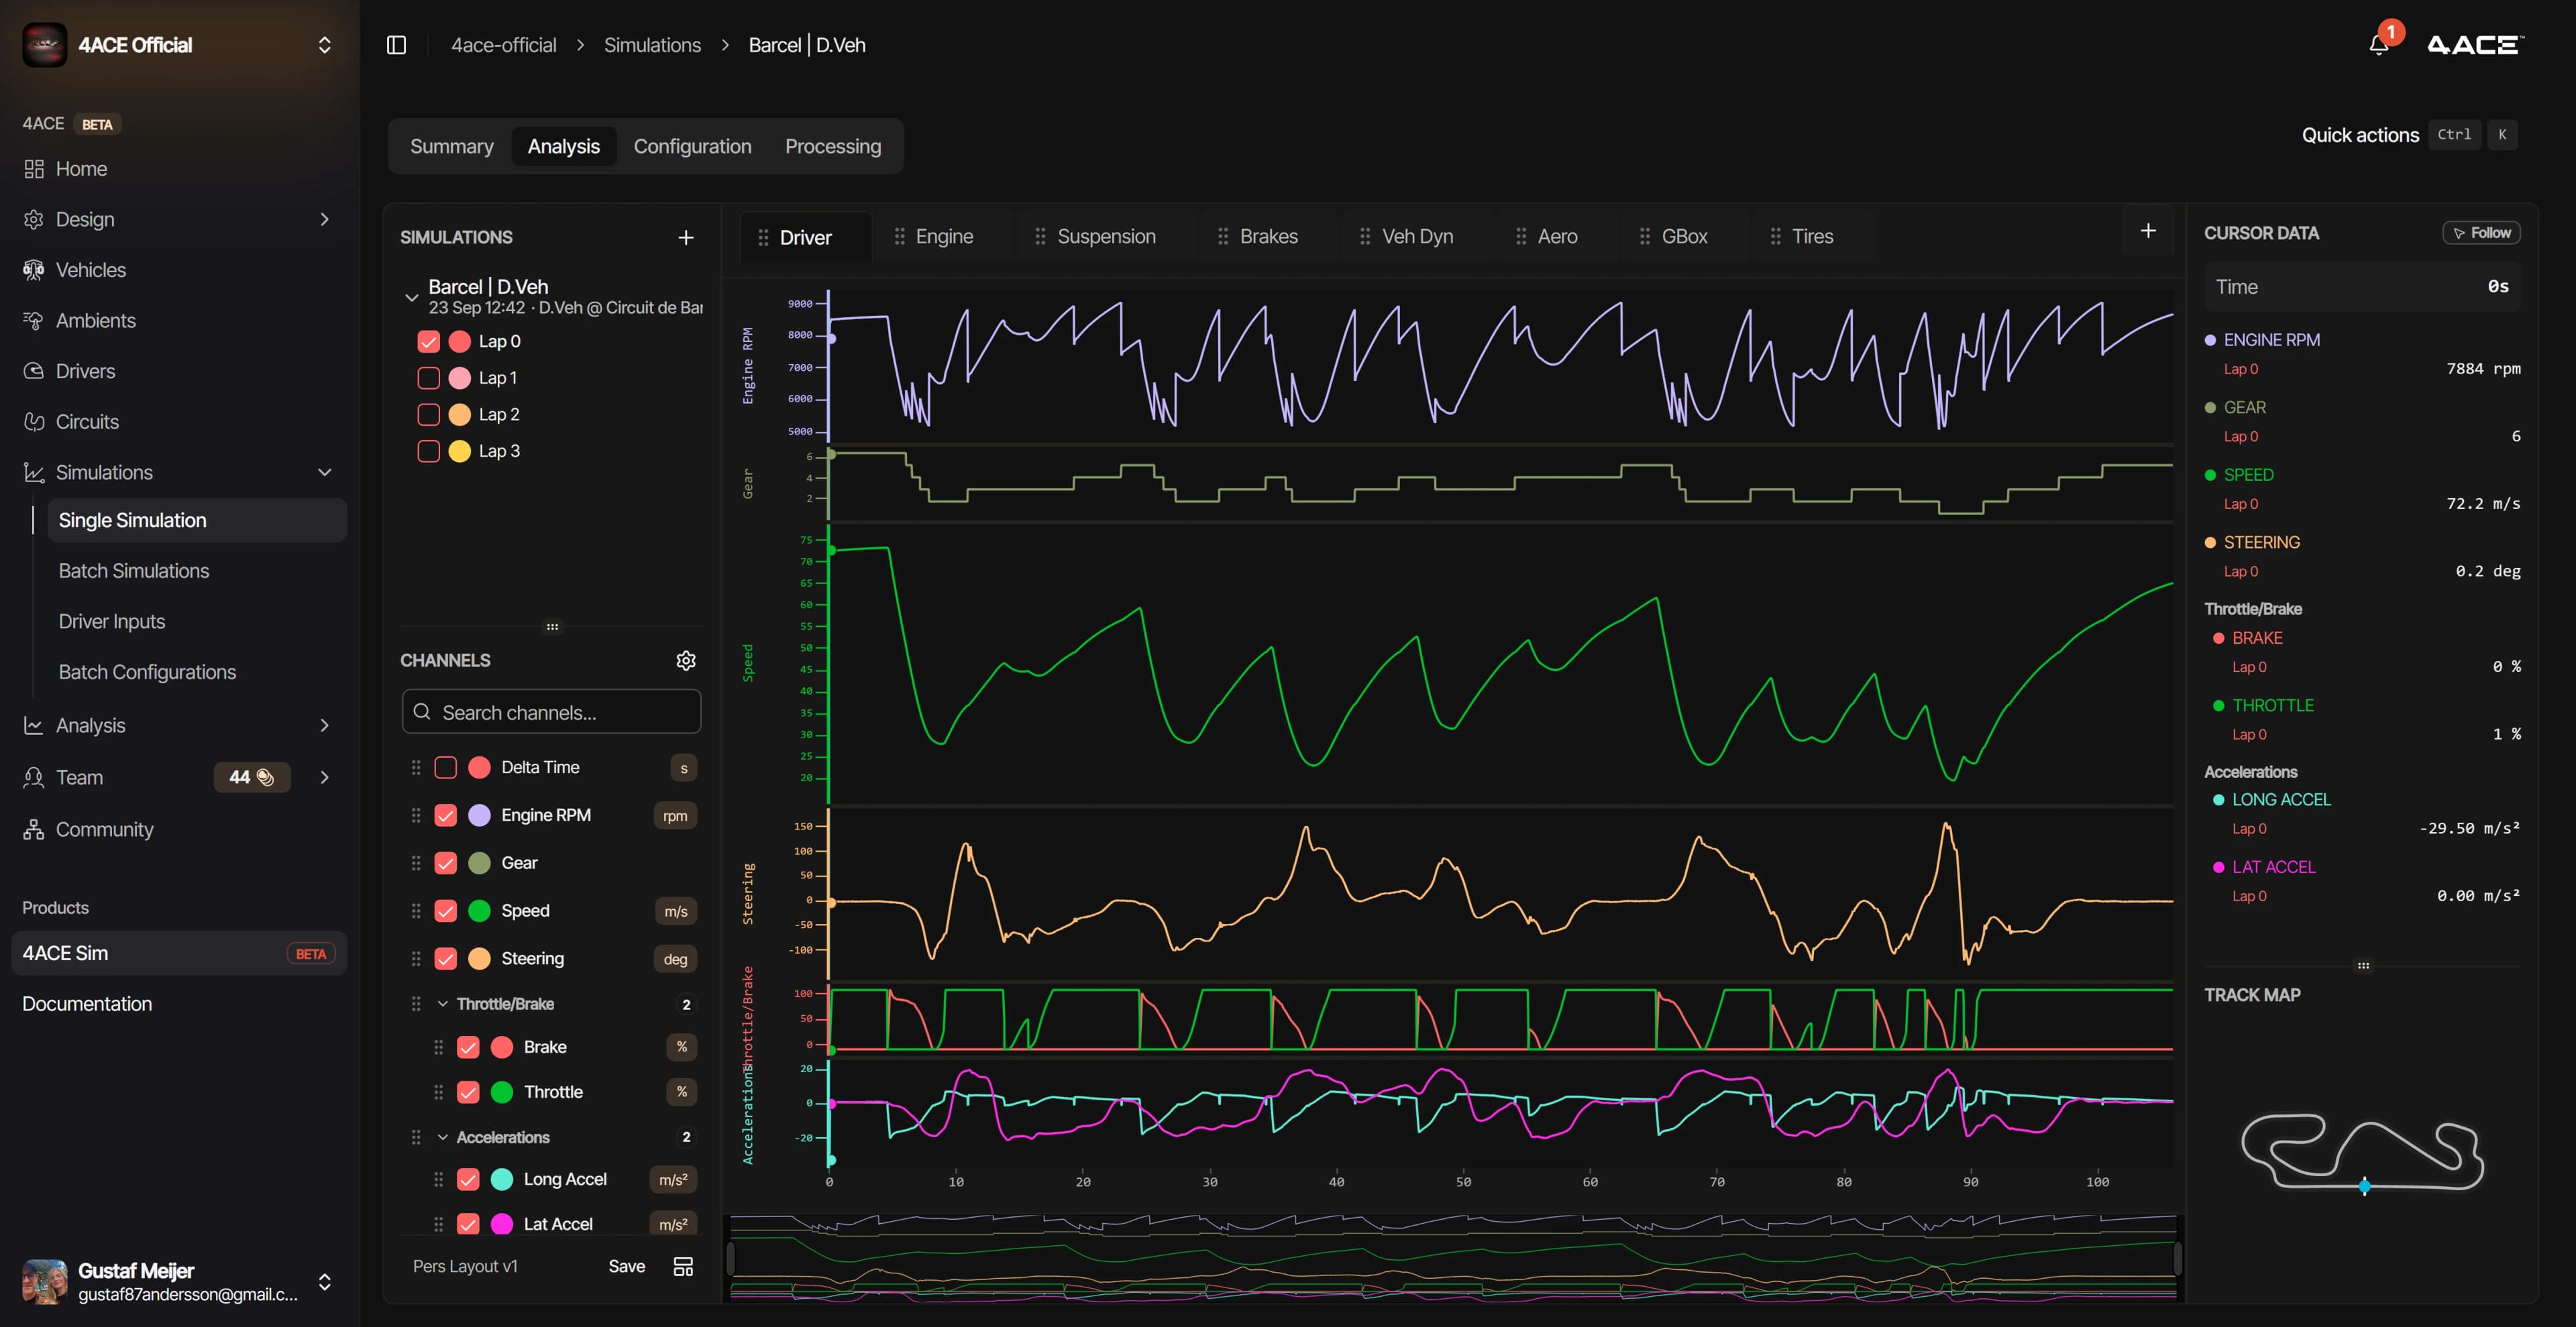Enable the Lap 1 checkbox
2576x1327 pixels.
click(428, 378)
